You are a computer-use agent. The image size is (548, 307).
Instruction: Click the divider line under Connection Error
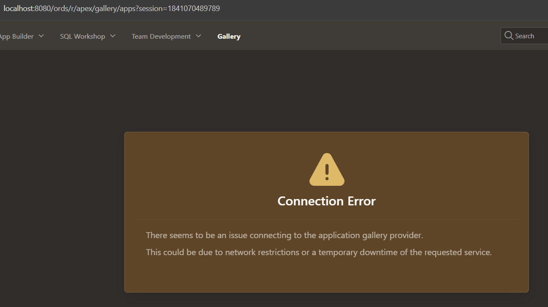[327, 219]
